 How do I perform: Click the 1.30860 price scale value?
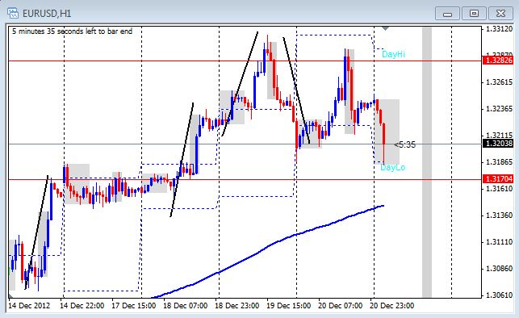click(x=499, y=269)
